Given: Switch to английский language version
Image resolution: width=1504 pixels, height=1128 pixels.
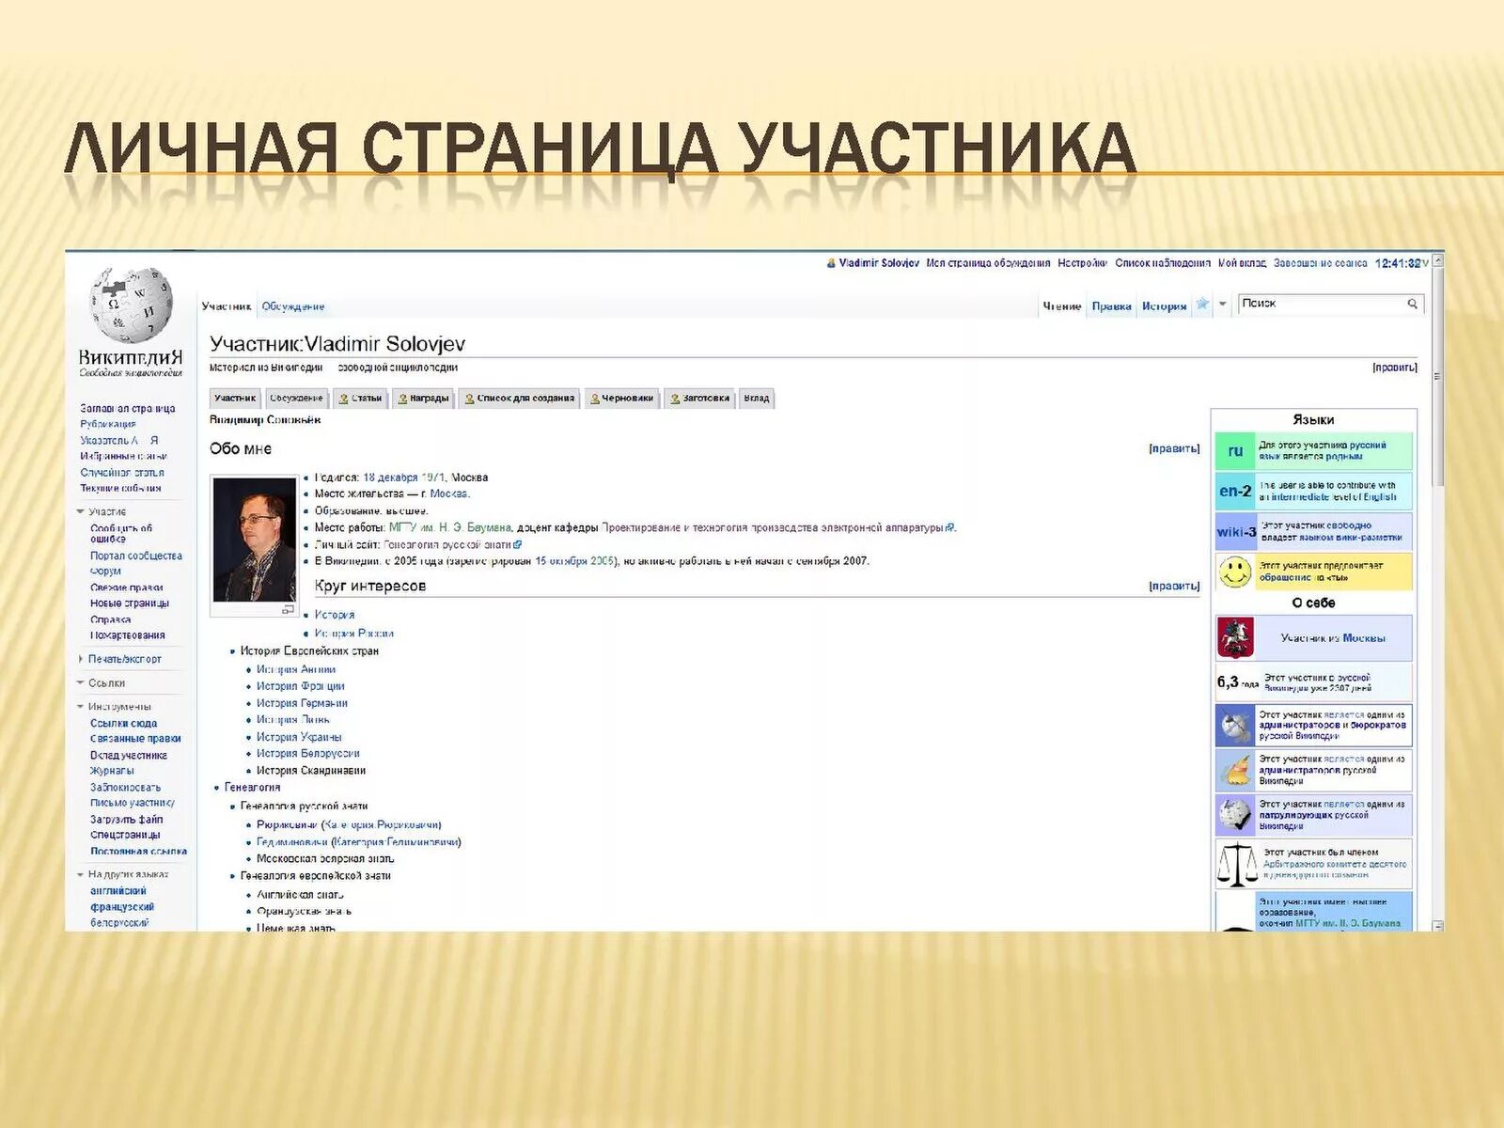Looking at the screenshot, I should (x=118, y=891).
